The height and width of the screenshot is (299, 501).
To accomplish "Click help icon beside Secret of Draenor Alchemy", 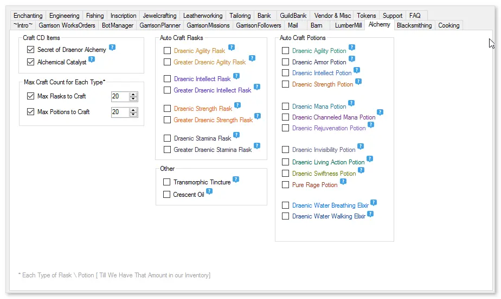I will point(112,48).
